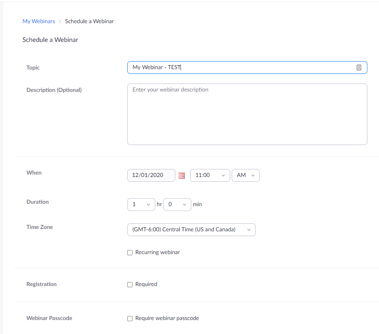Check the Registration Required box
The width and height of the screenshot is (379, 334).
tap(130, 284)
